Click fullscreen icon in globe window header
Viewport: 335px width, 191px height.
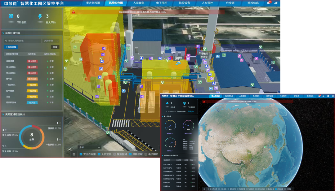[x=333, y=96]
